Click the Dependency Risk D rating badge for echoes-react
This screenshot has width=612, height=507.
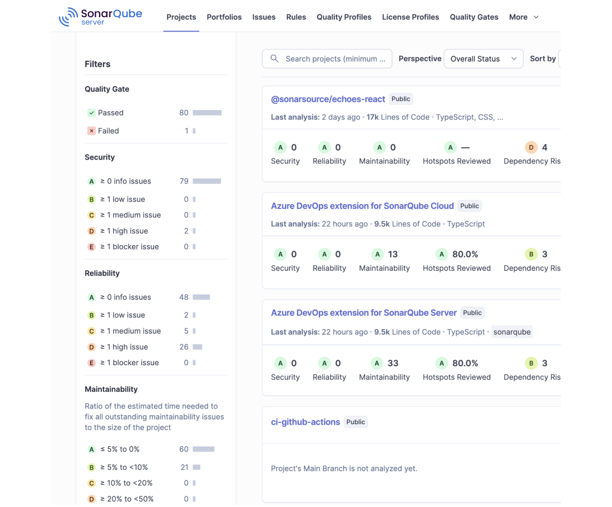coord(531,147)
